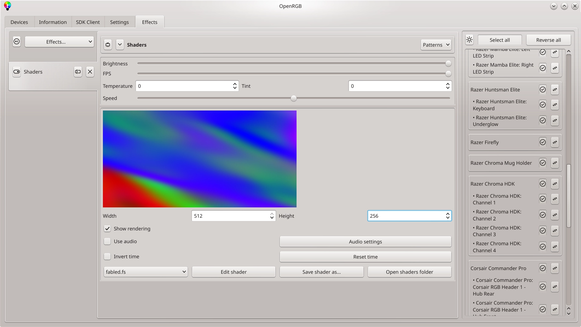This screenshot has width=581, height=327.
Task: Reverse Corsair RGB Header 1 Hub Rear
Action: coord(555,287)
